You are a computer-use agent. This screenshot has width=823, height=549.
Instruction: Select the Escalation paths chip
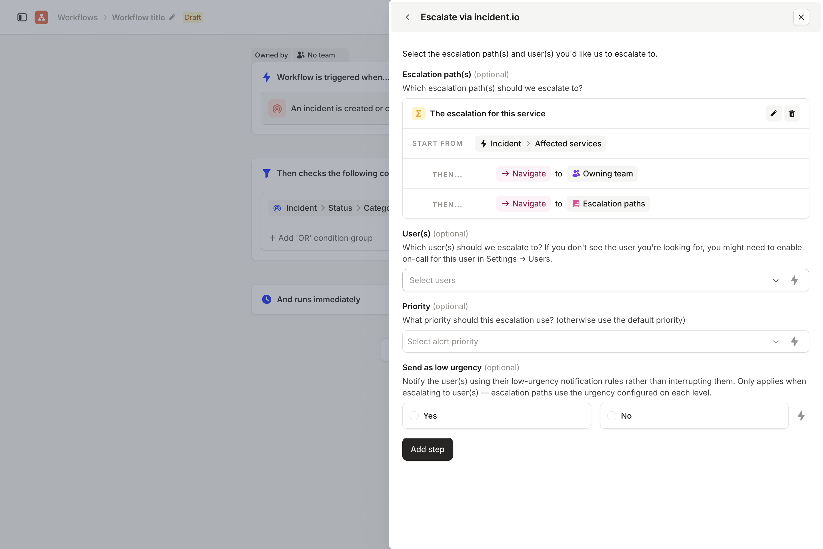point(608,204)
